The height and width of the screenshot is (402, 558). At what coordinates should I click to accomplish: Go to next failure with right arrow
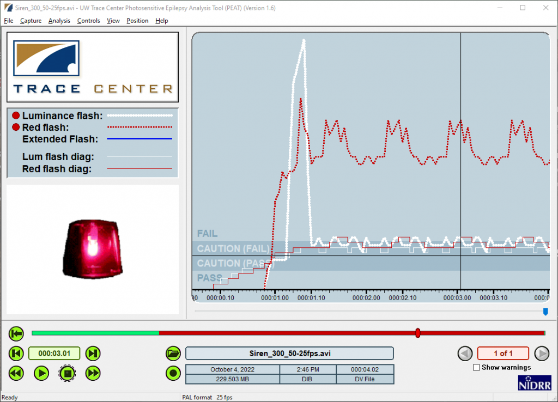point(541,354)
